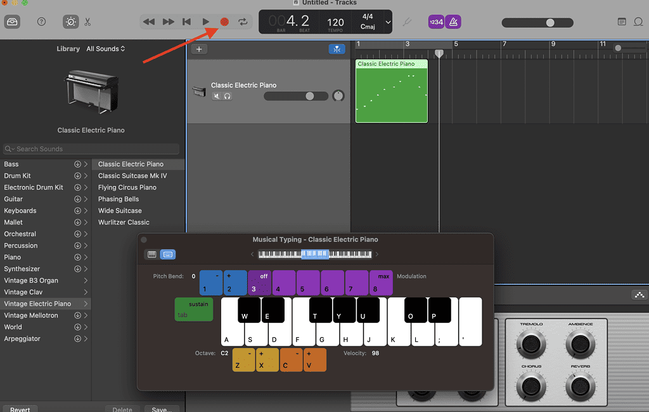Click the Quick Help question mark icon

coord(41,22)
